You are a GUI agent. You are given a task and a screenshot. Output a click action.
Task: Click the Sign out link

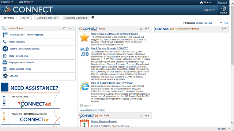[x=222, y=3]
